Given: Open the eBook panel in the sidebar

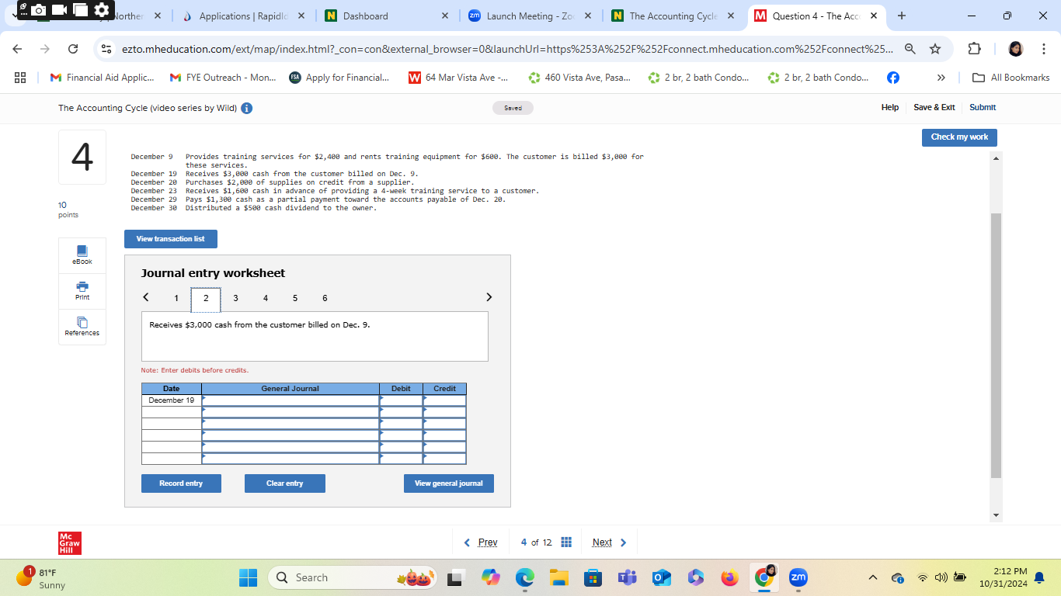Looking at the screenshot, I should coord(82,255).
